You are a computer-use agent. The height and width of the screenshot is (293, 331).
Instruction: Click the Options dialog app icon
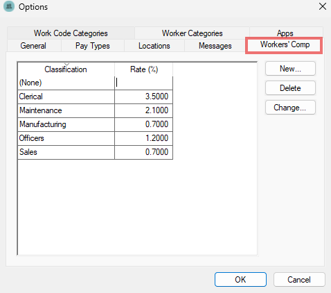point(9,7)
